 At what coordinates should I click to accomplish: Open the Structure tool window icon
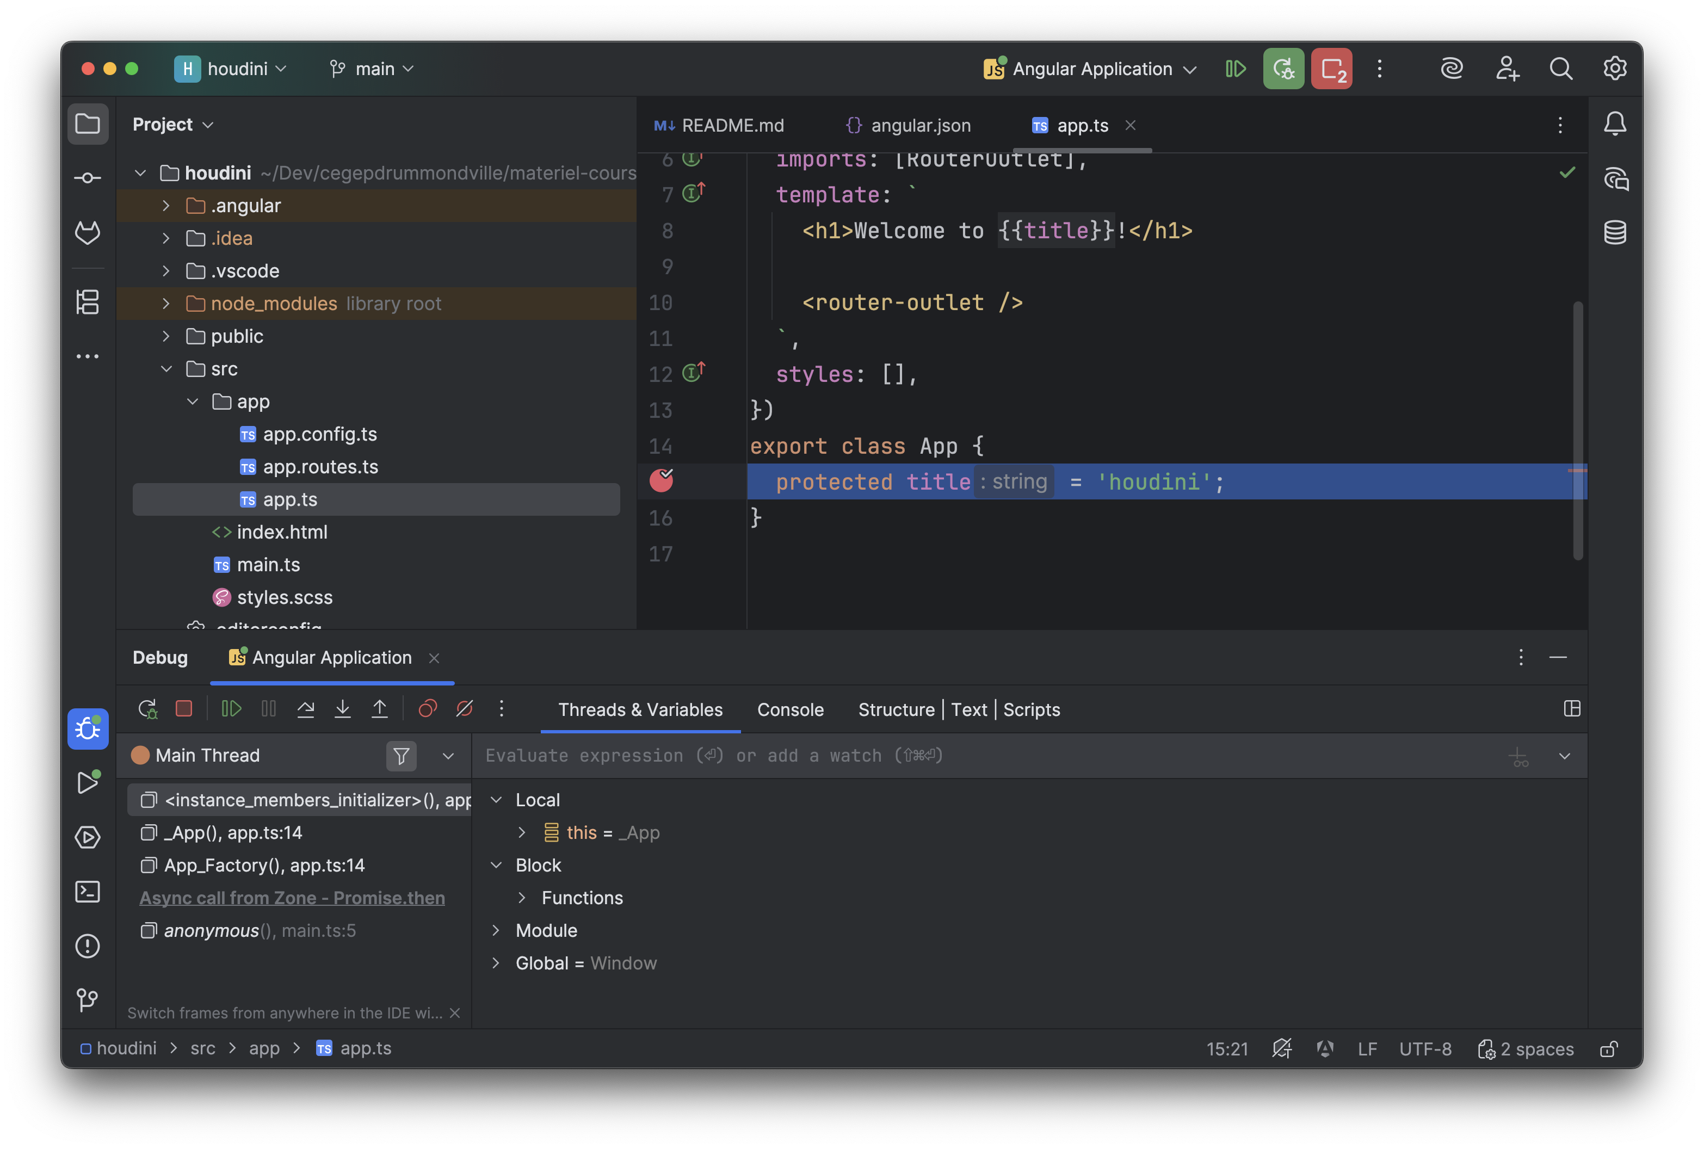click(x=87, y=301)
